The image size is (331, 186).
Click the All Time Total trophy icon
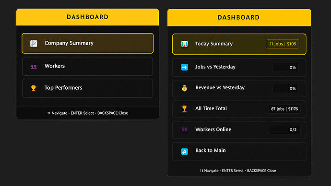click(x=184, y=109)
